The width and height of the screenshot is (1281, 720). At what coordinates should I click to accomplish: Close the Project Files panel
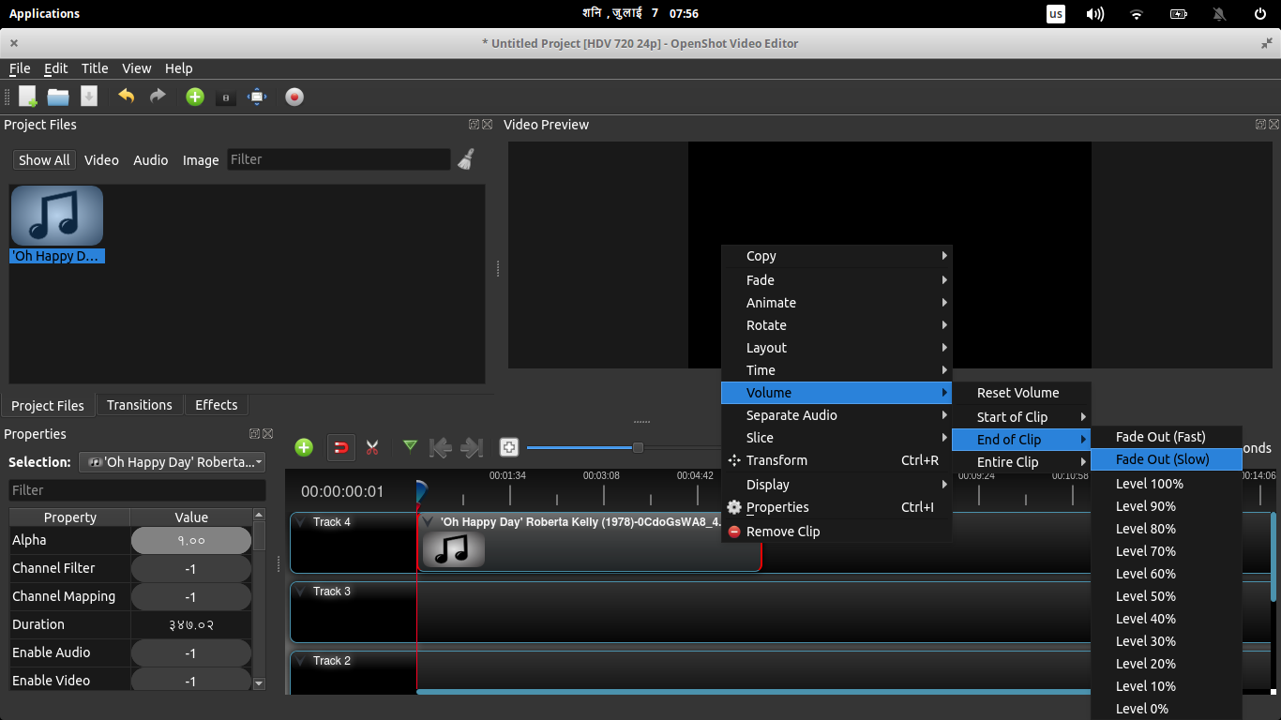(x=488, y=125)
